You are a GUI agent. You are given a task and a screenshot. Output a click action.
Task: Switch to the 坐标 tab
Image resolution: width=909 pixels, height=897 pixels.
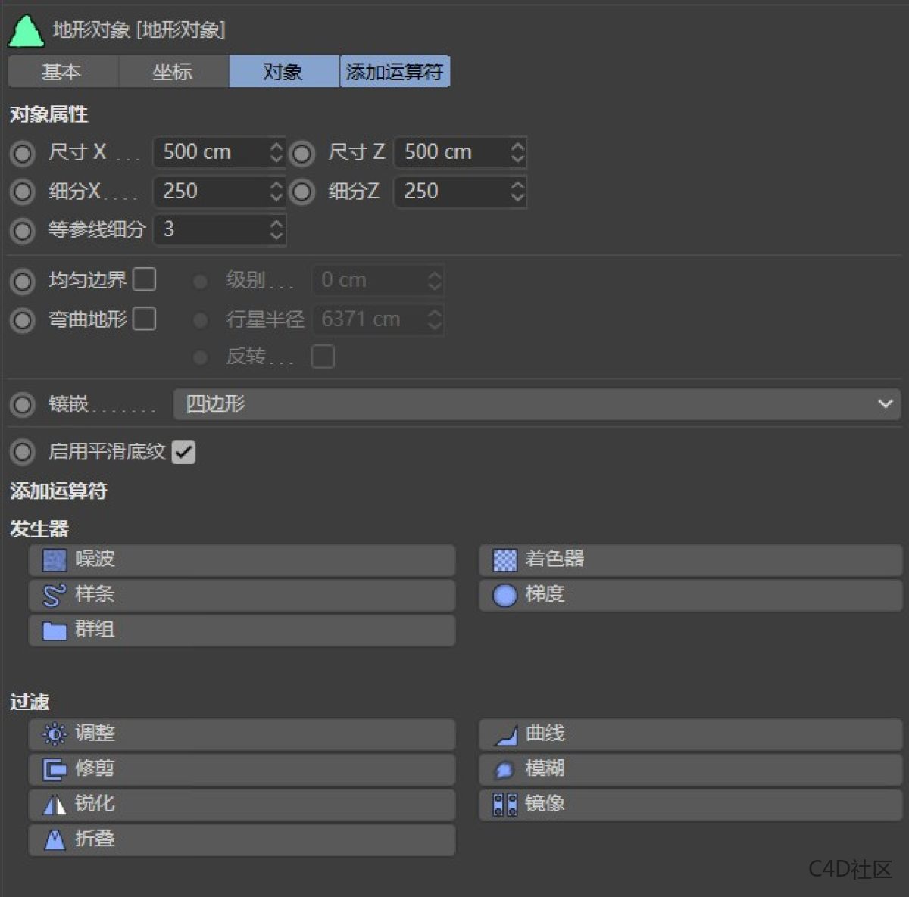[173, 71]
